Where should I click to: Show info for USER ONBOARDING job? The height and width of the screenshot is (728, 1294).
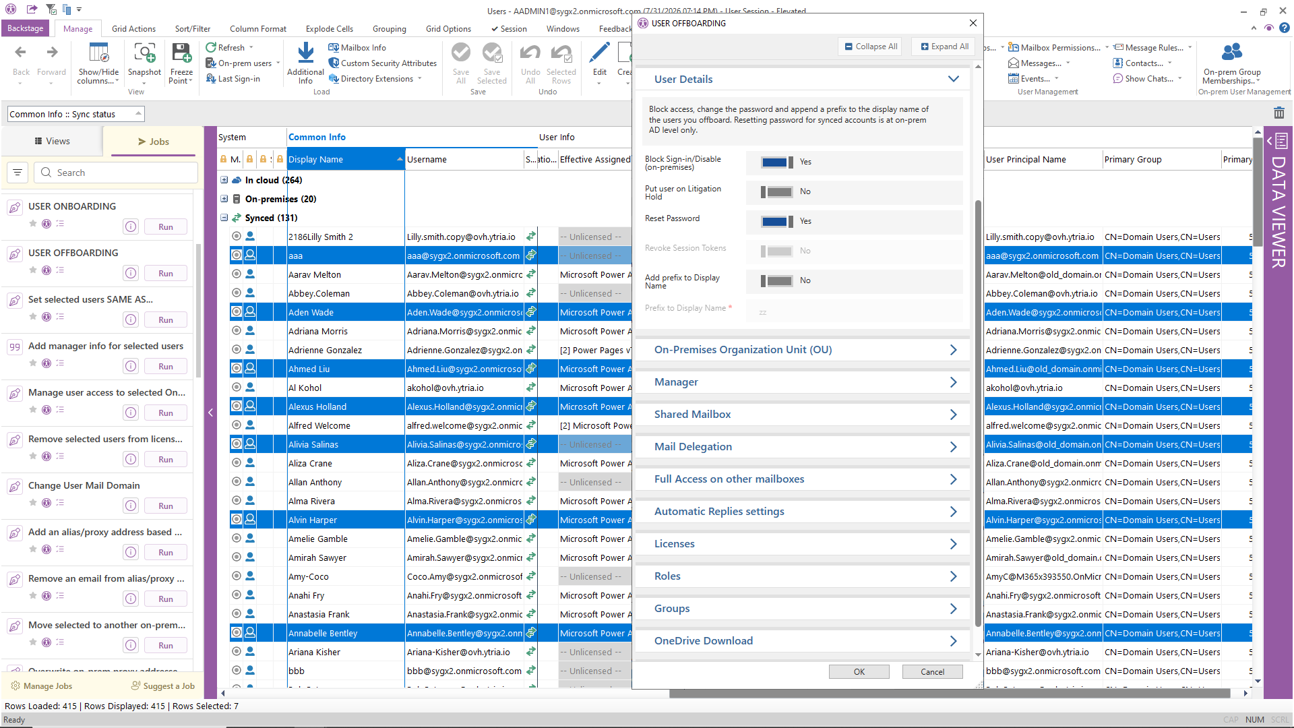(x=131, y=227)
